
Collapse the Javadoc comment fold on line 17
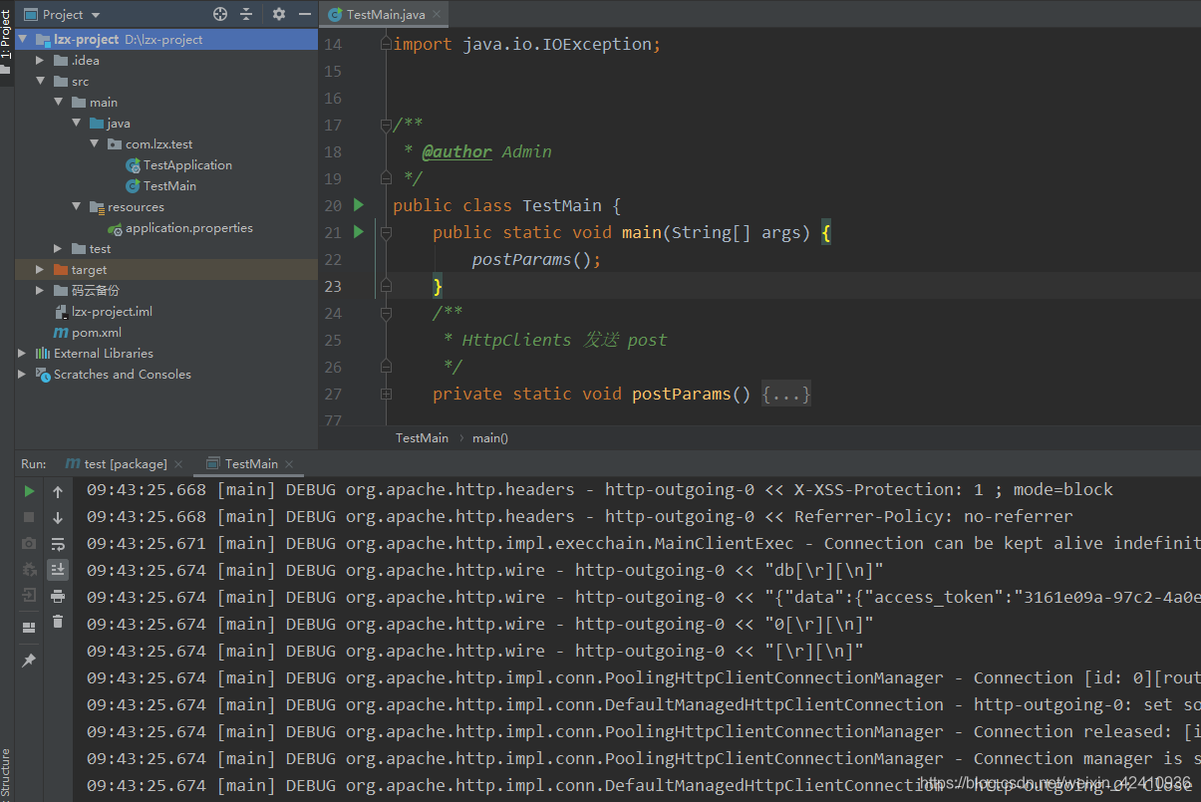coord(386,125)
